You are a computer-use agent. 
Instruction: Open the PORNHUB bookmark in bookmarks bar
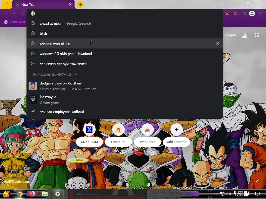point(15,22)
